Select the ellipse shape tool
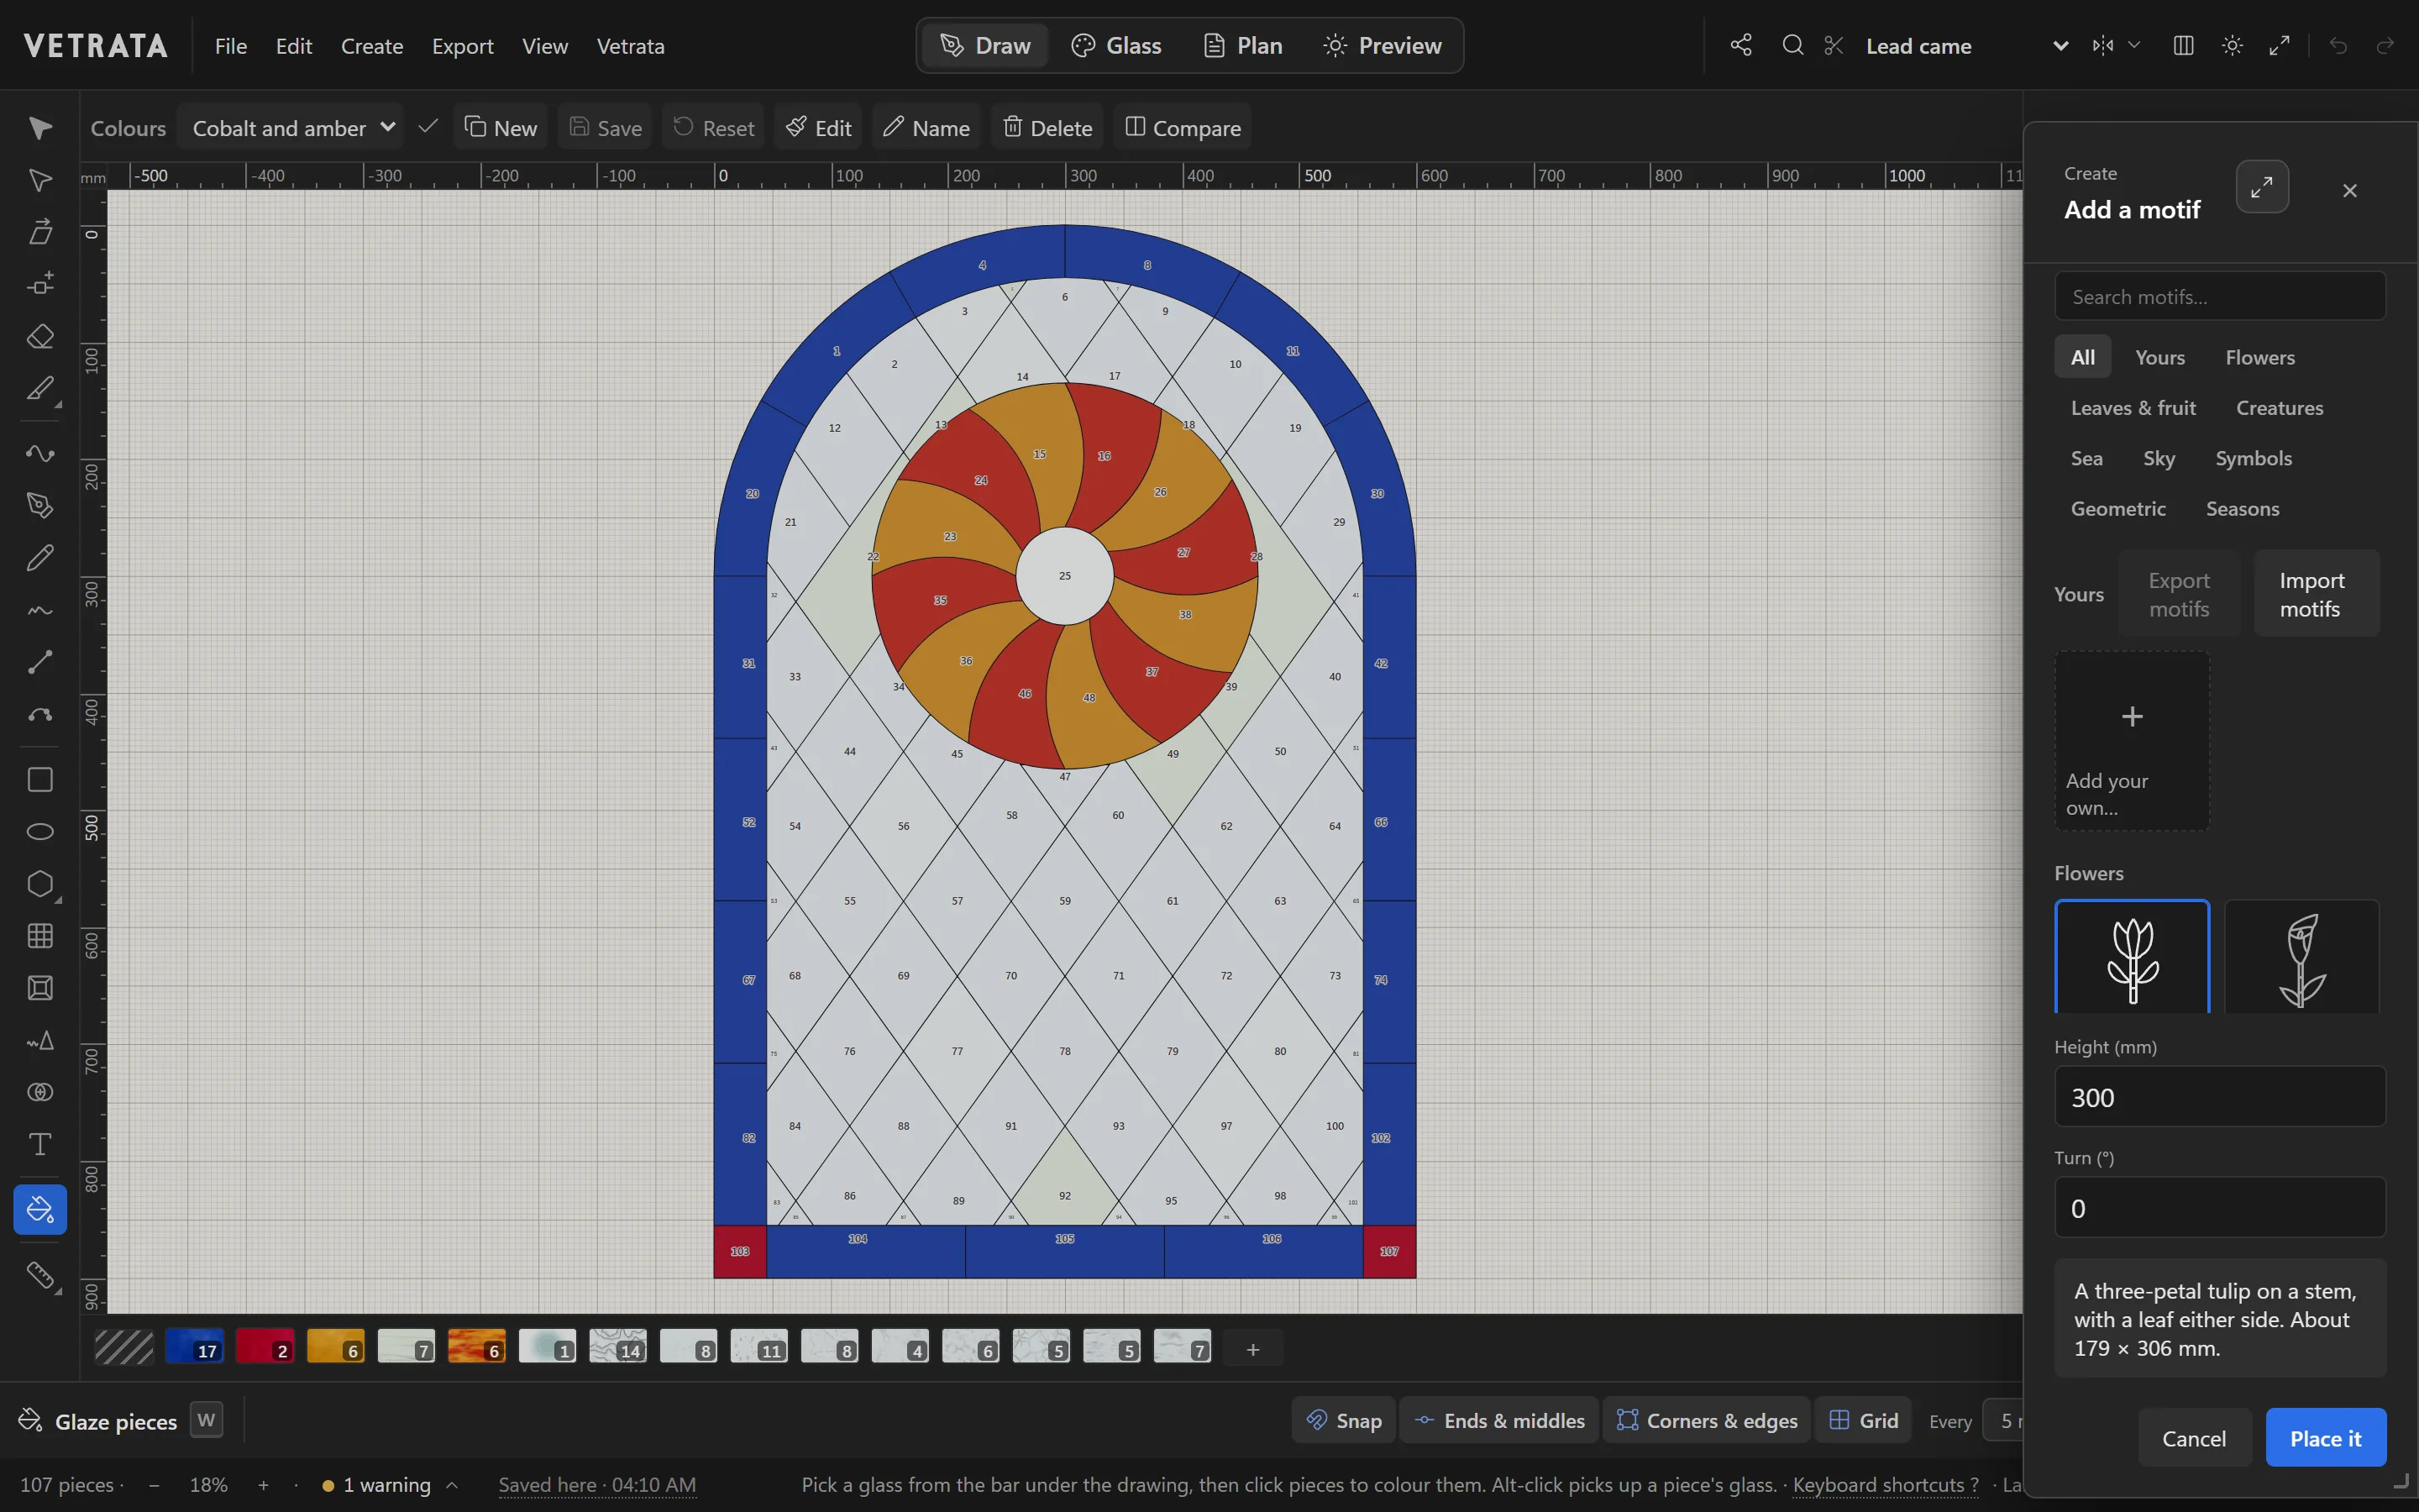This screenshot has width=2419, height=1512. (x=40, y=831)
